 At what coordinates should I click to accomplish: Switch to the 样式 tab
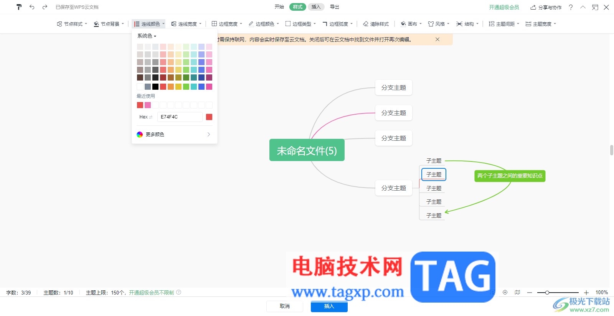pyautogui.click(x=298, y=7)
